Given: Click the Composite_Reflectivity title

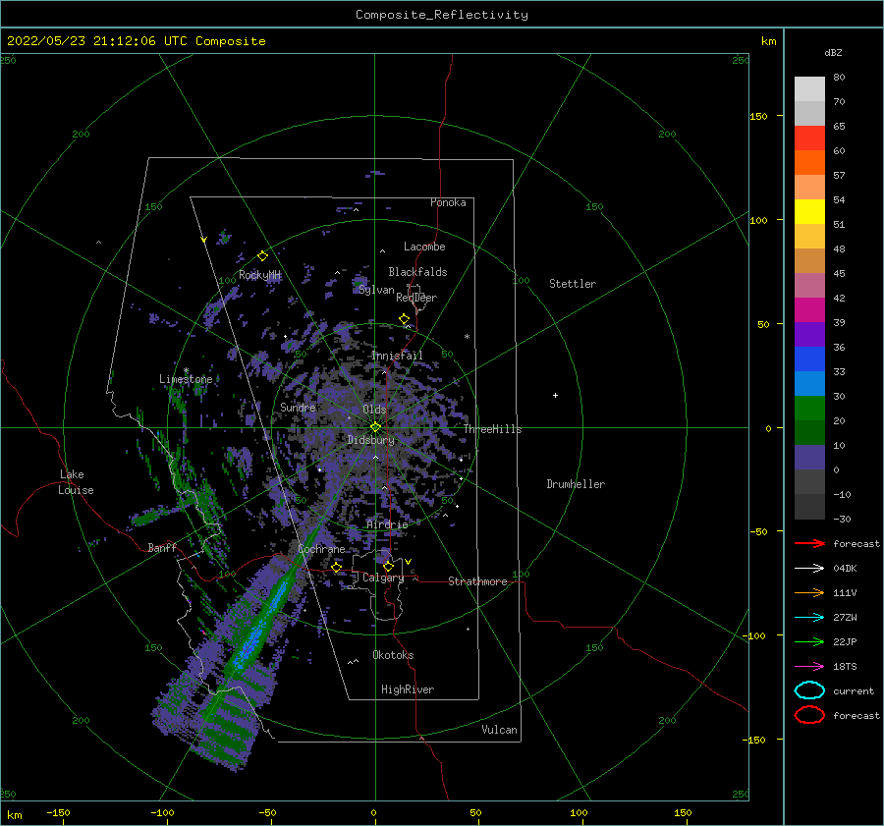Looking at the screenshot, I should pos(442,15).
